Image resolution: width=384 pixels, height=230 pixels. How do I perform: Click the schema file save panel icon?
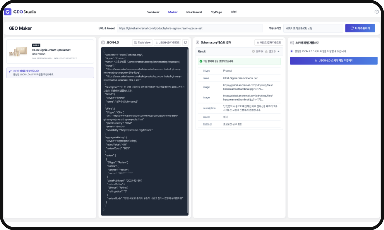click(292, 43)
